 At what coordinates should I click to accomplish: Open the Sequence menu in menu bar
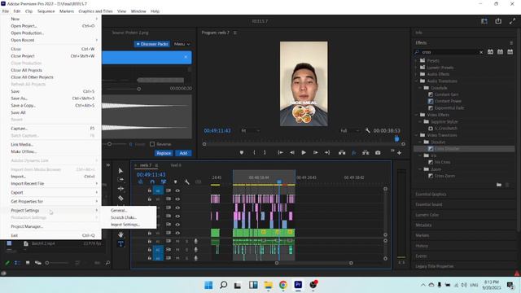tap(46, 11)
